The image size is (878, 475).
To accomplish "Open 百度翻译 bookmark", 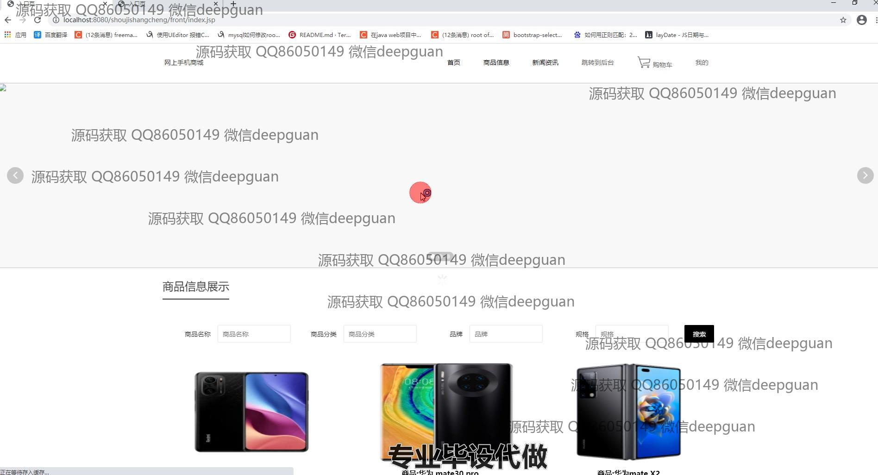I will coord(50,35).
